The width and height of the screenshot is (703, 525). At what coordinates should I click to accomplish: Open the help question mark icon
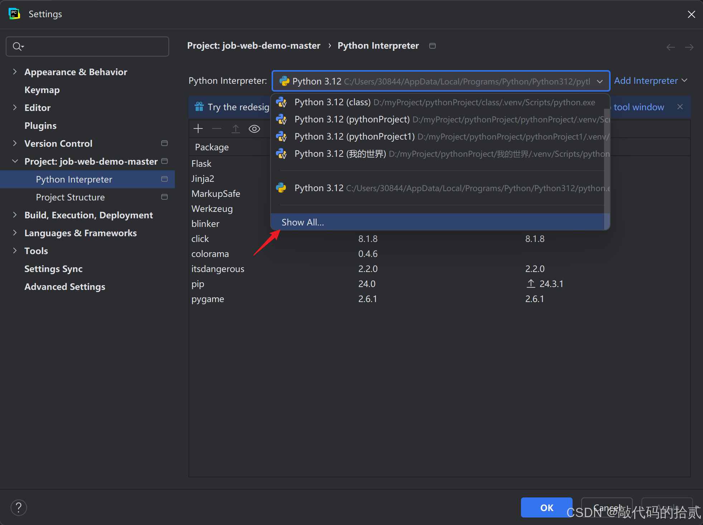(x=19, y=507)
